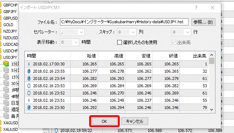The height and width of the screenshot is (133, 234).
Task: Click 1分 timeframe database icon under USDJPY
Action: 6,64
